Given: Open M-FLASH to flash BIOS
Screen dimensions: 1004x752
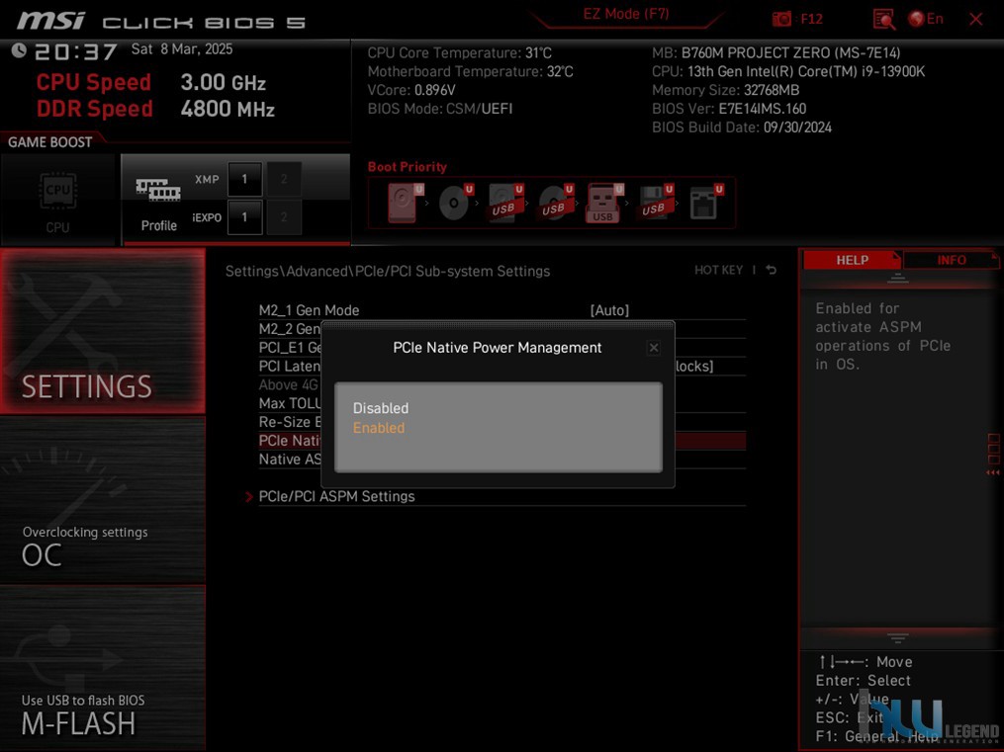Looking at the screenshot, I should click(103, 668).
